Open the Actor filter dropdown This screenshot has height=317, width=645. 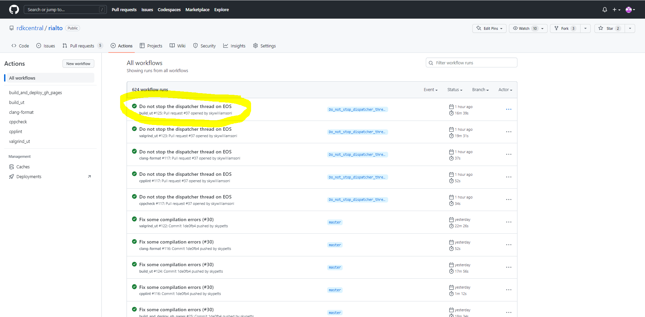505,90
